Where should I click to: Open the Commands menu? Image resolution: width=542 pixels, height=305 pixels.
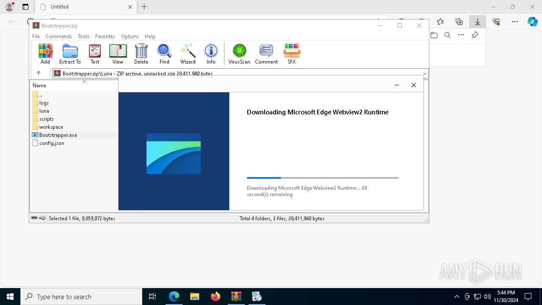click(59, 36)
